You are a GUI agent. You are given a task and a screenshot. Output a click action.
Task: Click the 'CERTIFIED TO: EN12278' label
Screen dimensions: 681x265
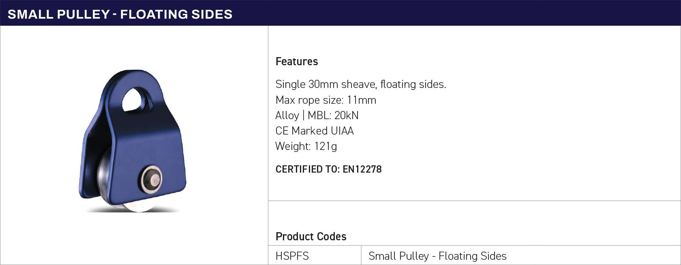coord(329,169)
